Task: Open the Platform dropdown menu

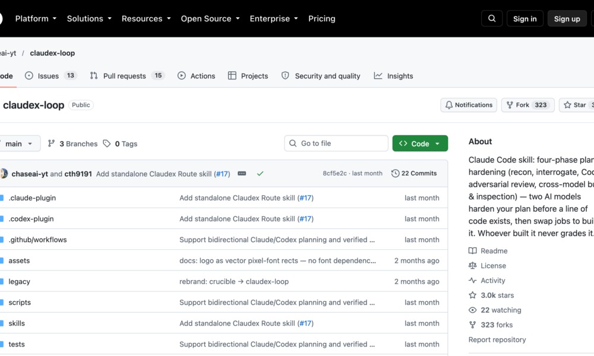Action: point(36,18)
